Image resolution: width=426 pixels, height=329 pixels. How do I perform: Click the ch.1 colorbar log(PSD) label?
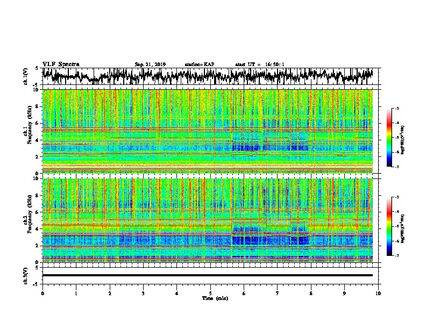[403, 140]
